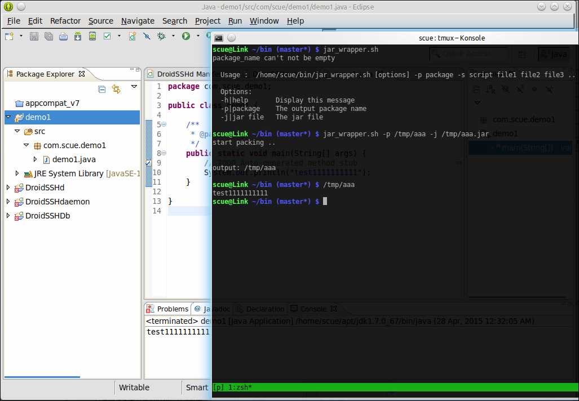Maximize the Package Explorer panel
This screenshot has width=579, height=401.
(x=138, y=69)
